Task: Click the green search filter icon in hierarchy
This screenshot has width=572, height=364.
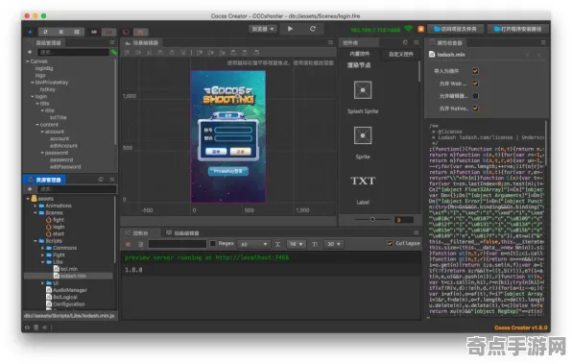Action: (114, 52)
